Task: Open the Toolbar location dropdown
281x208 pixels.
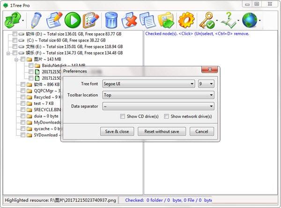Action: (x=158, y=95)
